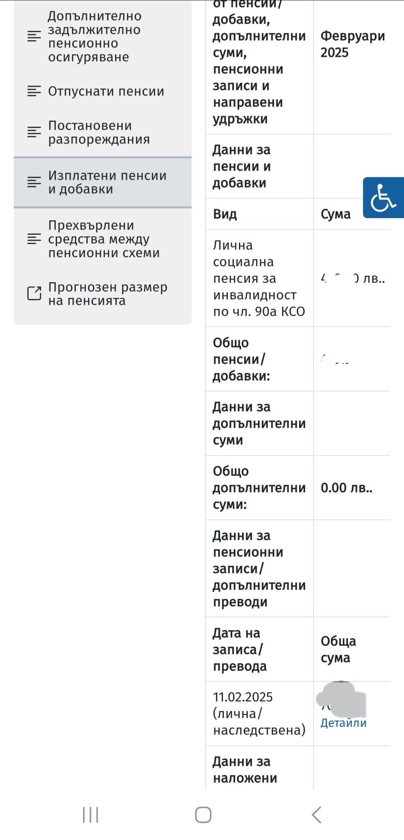
Task: Open Прогнозен размер на пенсията link
Action: pyautogui.click(x=107, y=294)
